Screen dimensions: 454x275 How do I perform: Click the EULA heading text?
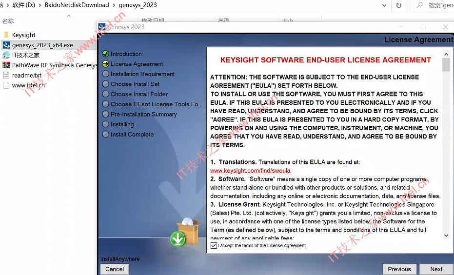pos(326,60)
